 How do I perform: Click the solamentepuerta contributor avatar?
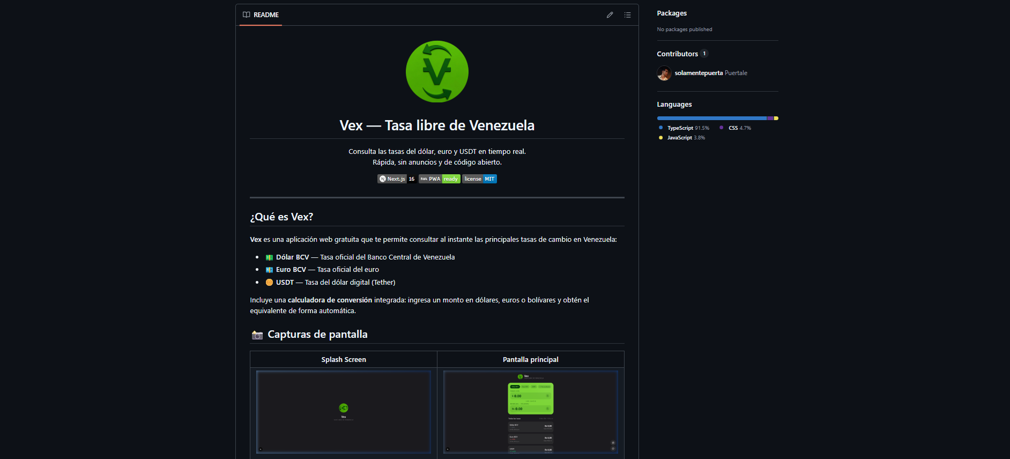point(664,73)
